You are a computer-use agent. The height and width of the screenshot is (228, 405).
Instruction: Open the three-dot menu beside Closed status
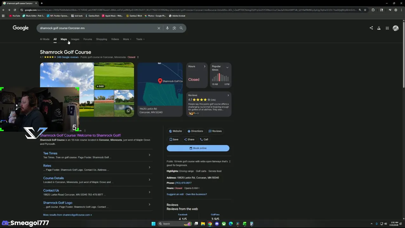click(138, 57)
